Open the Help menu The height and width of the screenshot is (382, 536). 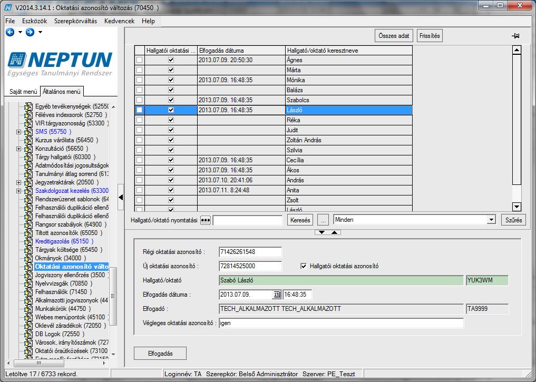pyautogui.click(x=148, y=21)
